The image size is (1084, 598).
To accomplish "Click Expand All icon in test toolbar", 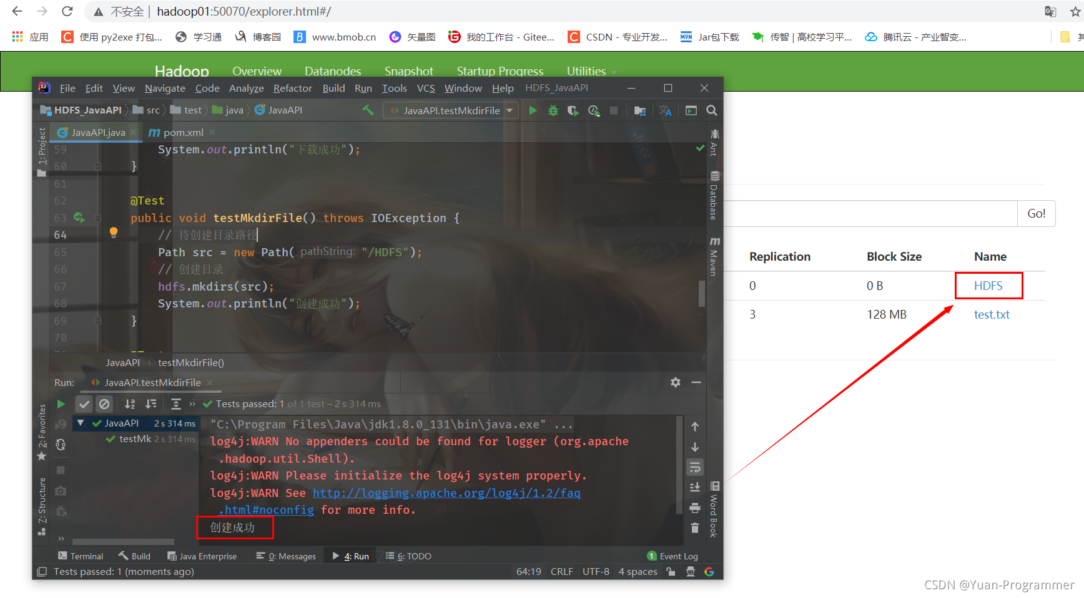I will [176, 404].
